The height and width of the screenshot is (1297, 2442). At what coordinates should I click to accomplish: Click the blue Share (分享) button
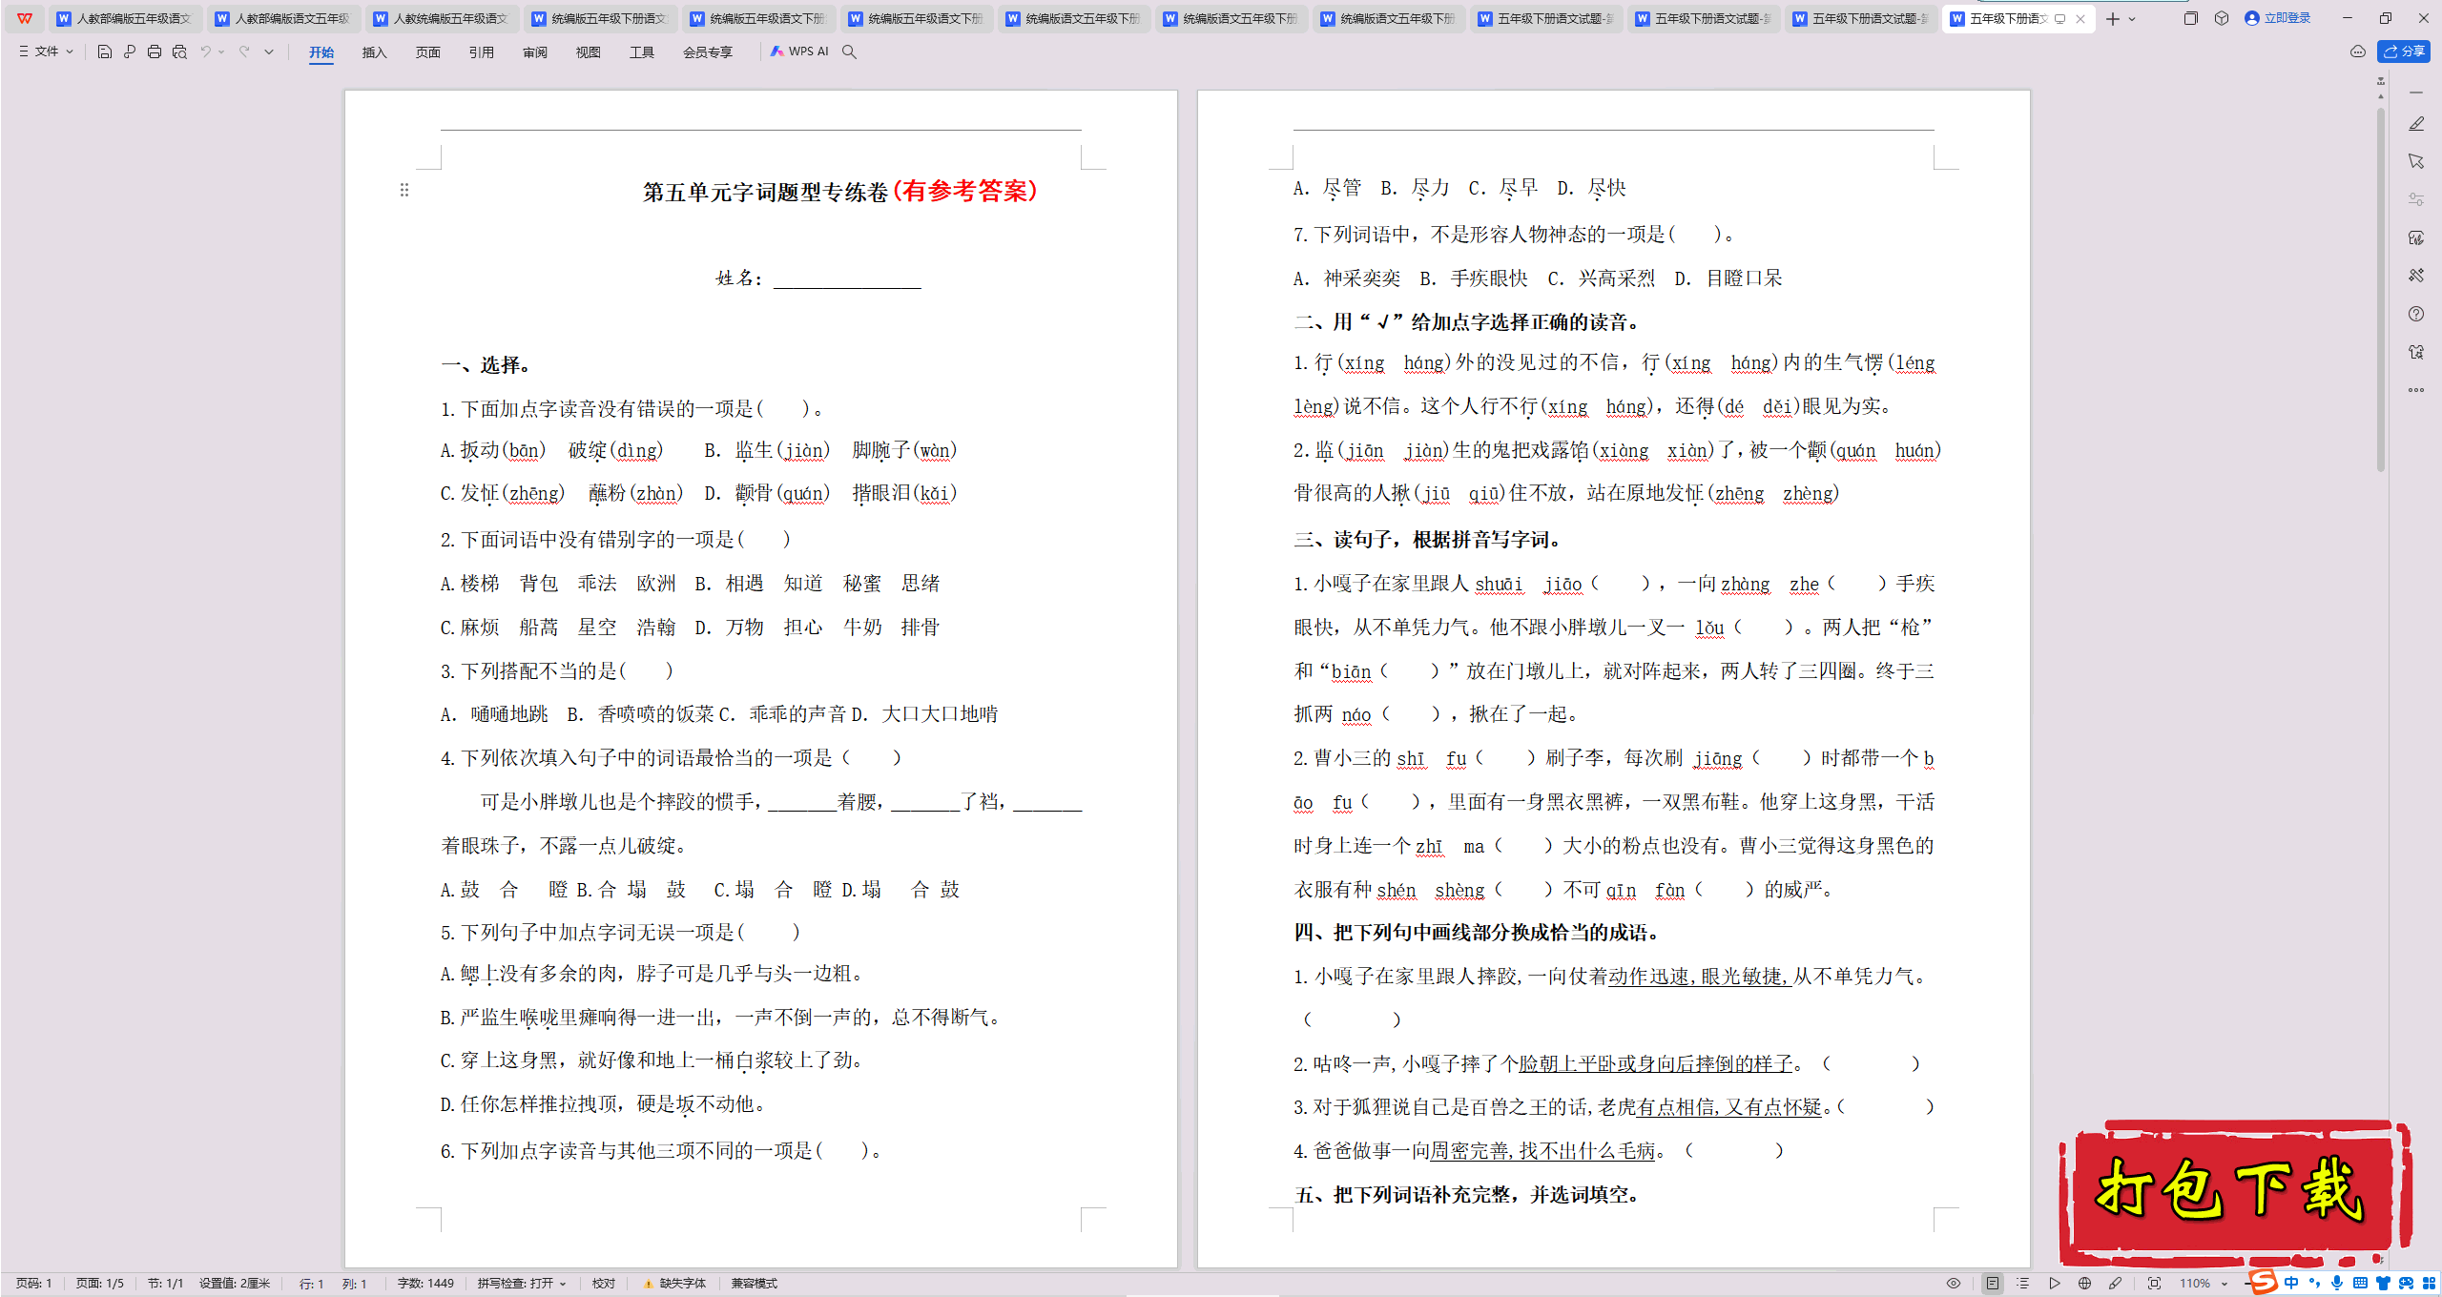click(x=2404, y=51)
